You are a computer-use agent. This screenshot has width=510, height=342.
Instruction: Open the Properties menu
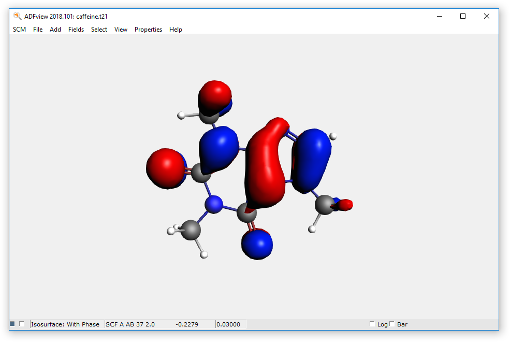[148, 30]
